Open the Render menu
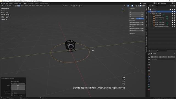The height and width of the screenshot is (99, 176). coord(11,3)
